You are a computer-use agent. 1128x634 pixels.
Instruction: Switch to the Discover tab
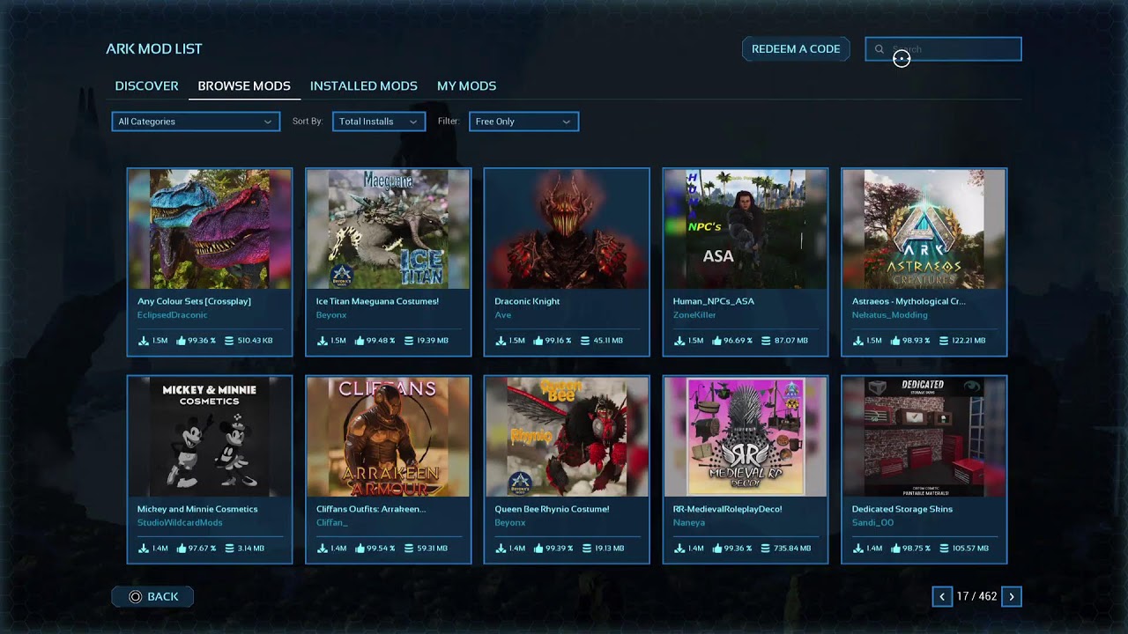coord(146,85)
